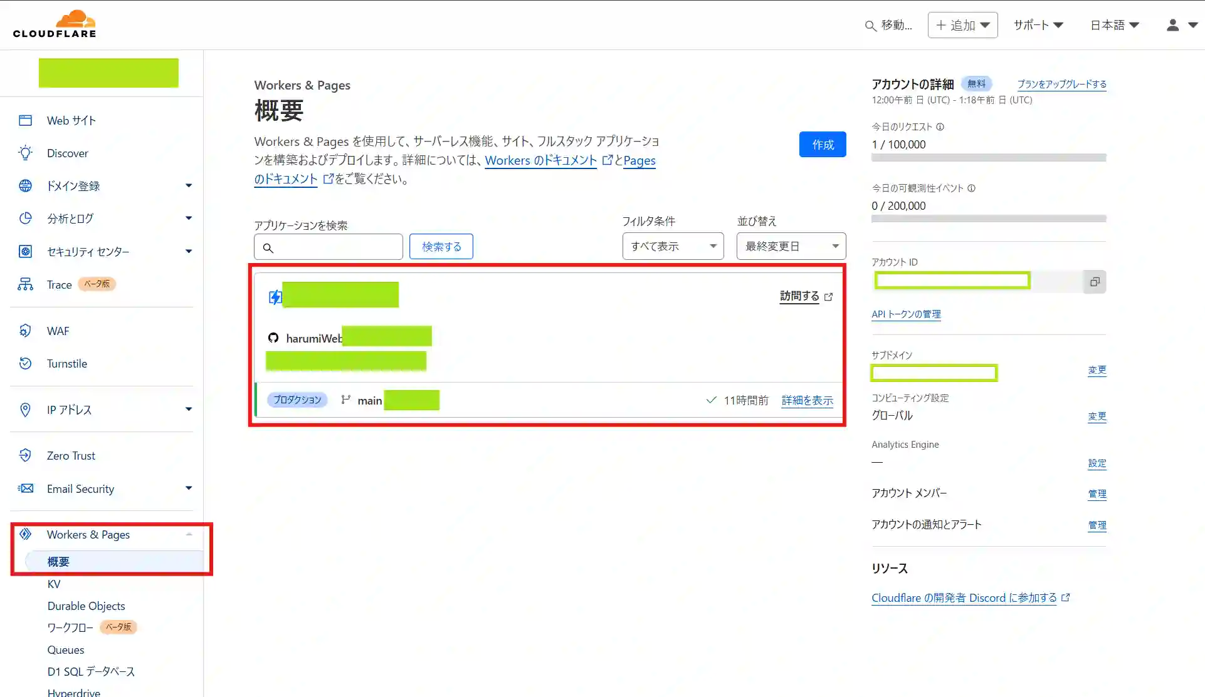This screenshot has width=1205, height=697.
Task: Click info icon beside 今日の可観測性イベント
Action: tap(971, 188)
